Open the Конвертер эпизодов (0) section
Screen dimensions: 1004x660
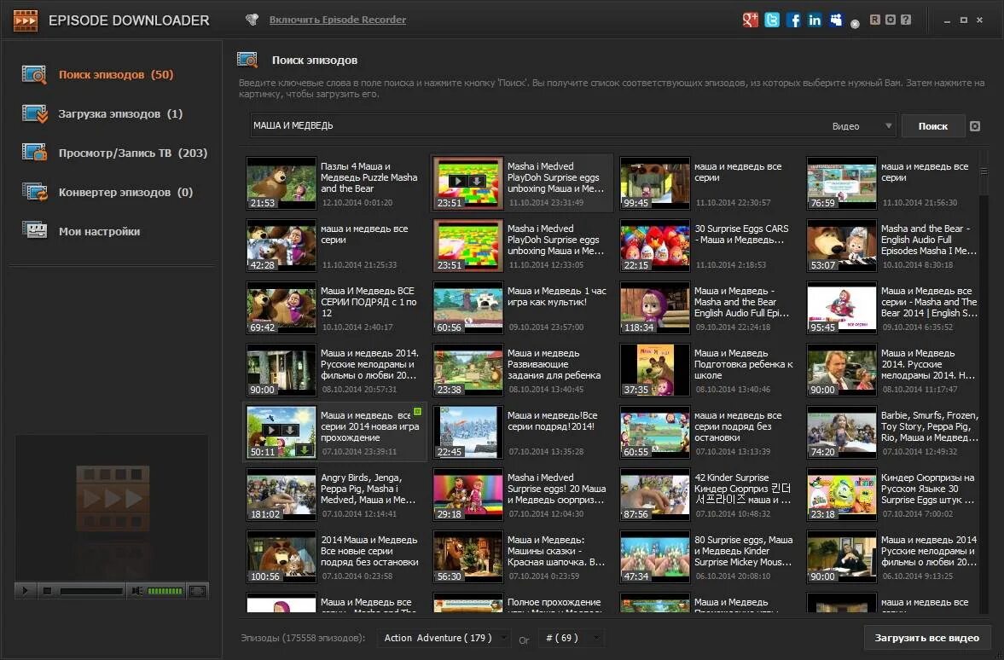coord(107,192)
